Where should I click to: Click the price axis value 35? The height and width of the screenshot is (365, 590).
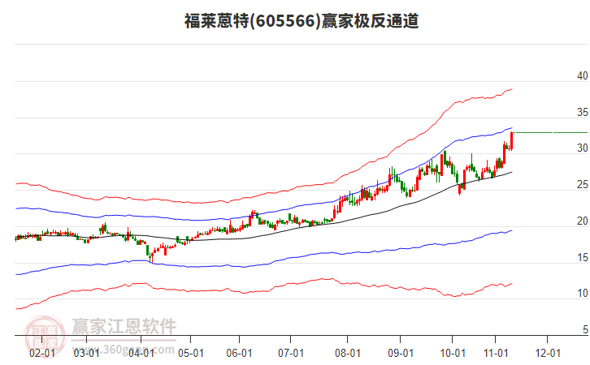click(582, 112)
